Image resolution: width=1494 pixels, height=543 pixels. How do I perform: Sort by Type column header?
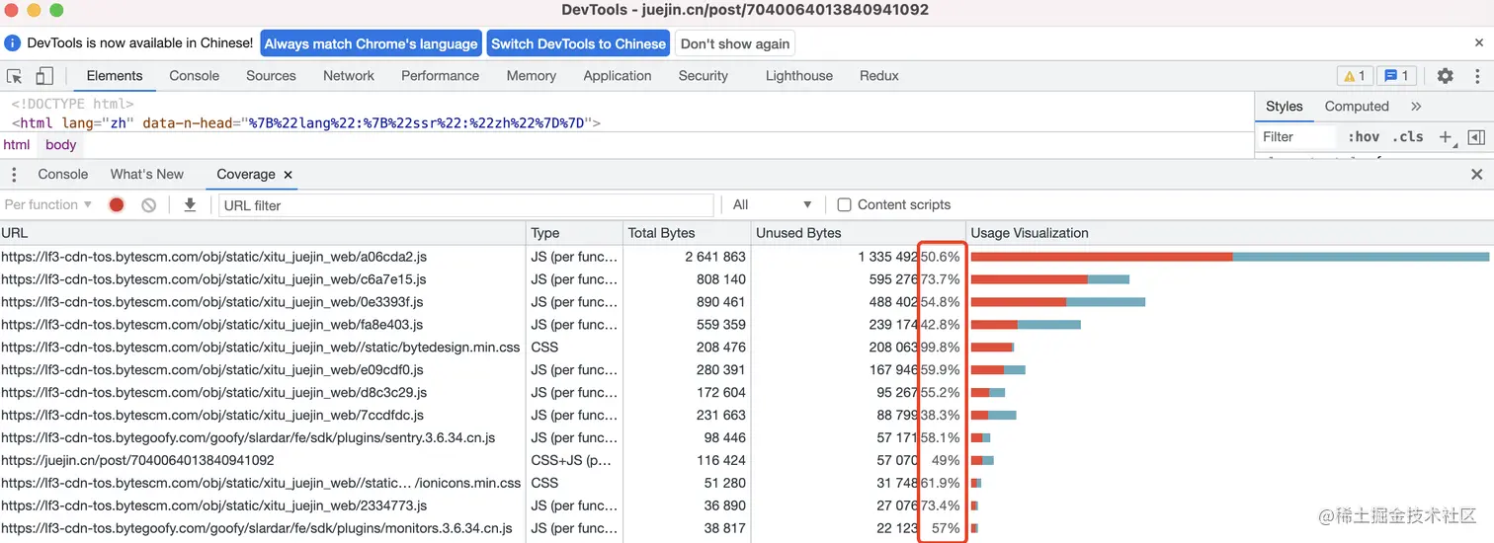[574, 233]
